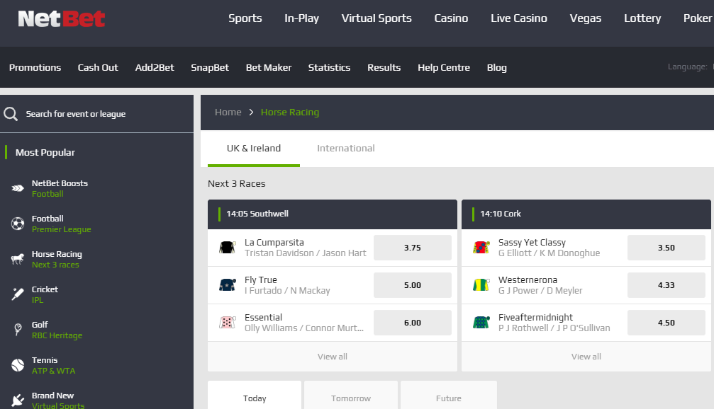The width and height of the screenshot is (714, 409).
Task: Open the SnapBet page
Action: pyautogui.click(x=210, y=67)
